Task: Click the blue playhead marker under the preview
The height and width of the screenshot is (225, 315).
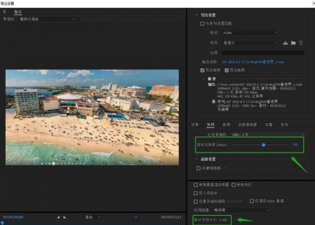Action: click(x=2, y=223)
